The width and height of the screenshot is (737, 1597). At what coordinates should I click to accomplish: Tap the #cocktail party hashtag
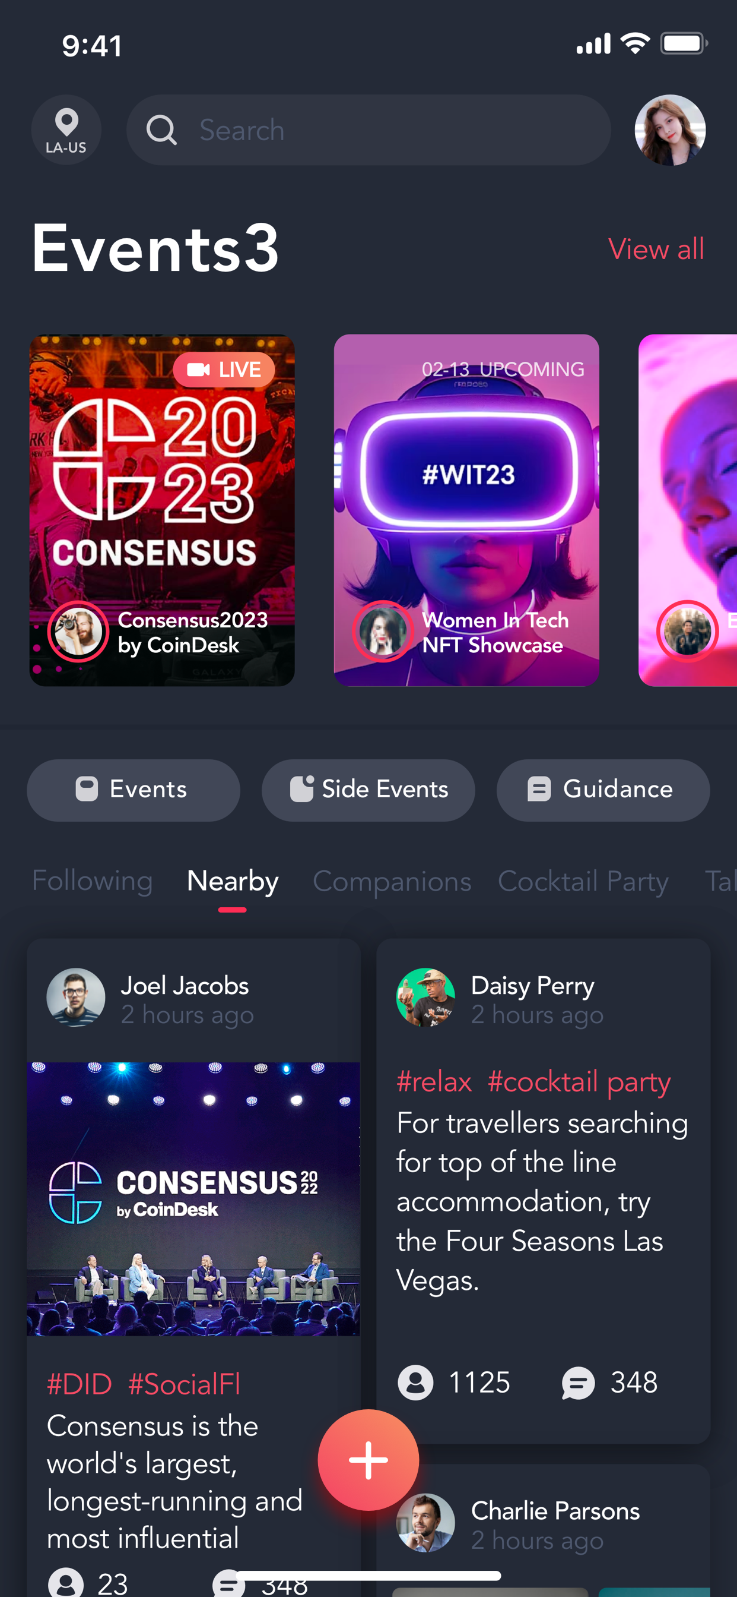(579, 1082)
